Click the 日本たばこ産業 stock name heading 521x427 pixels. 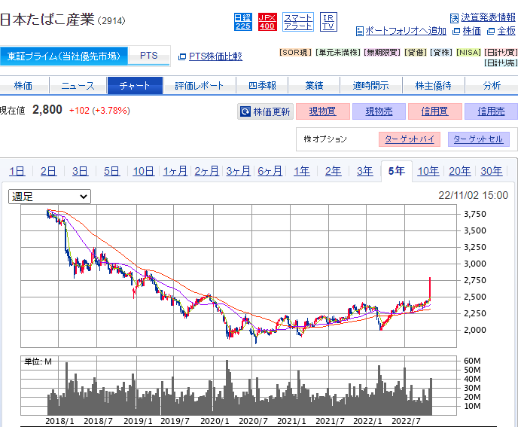(47, 20)
